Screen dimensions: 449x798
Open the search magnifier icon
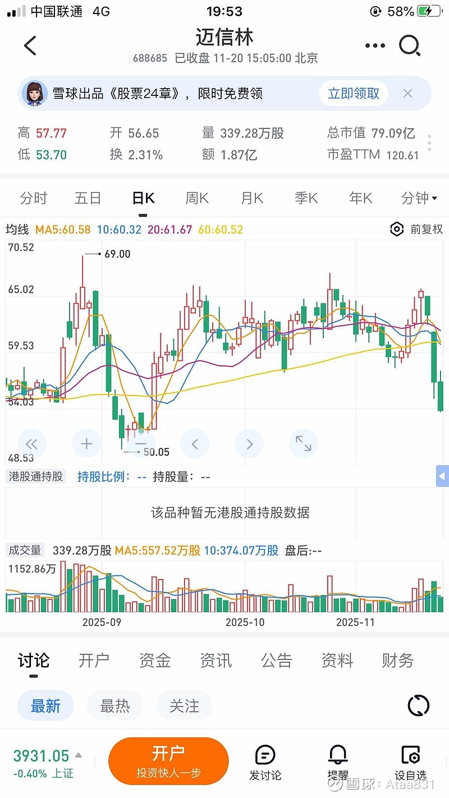point(410,45)
